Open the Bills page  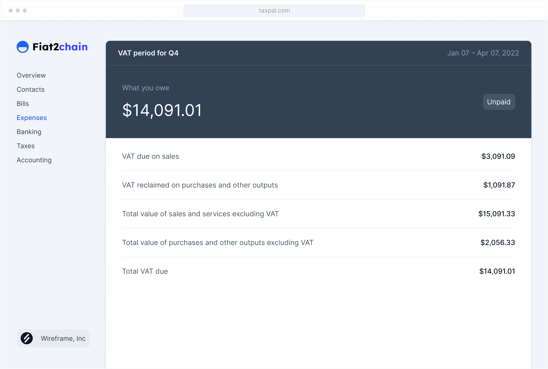click(23, 104)
